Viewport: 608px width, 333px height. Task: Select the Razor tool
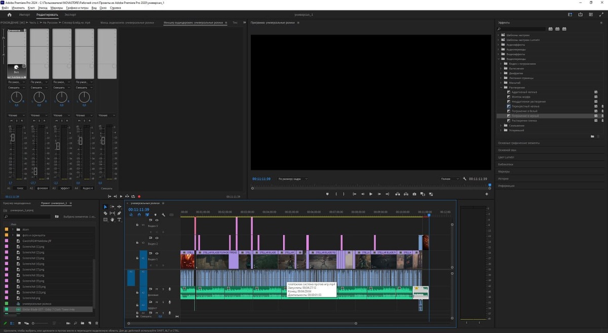tap(105, 213)
